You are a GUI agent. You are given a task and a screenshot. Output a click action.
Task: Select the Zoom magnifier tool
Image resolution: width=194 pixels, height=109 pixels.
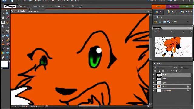click(x=8, y=13)
